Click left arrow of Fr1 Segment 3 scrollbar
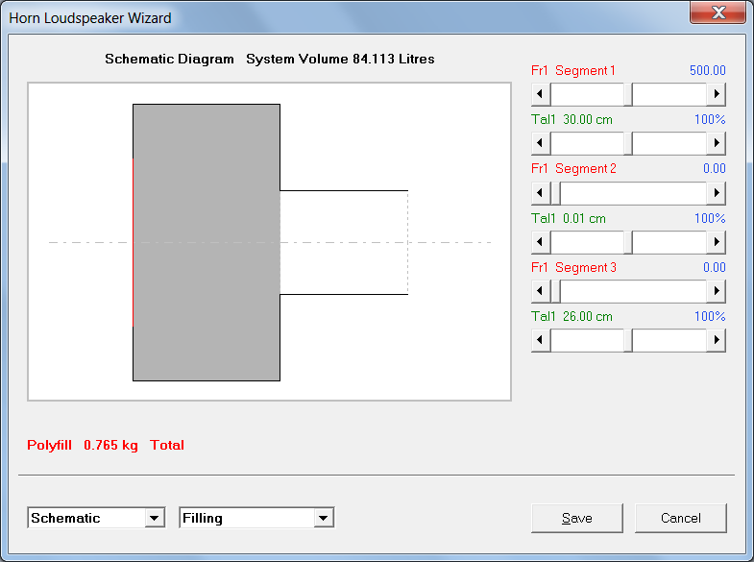The image size is (754, 562). (x=541, y=291)
